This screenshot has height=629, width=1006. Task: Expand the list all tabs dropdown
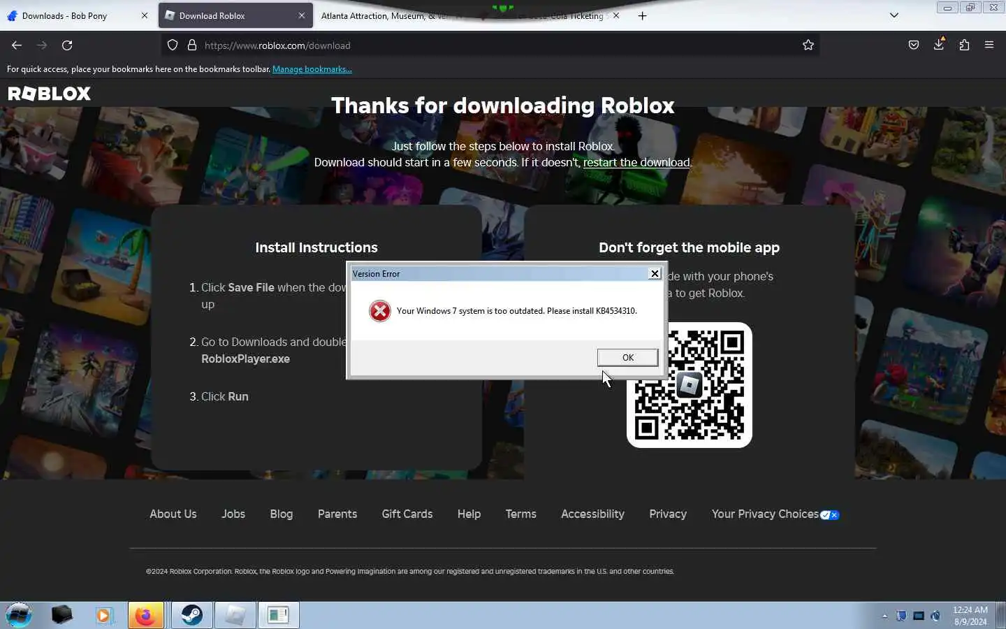894,15
